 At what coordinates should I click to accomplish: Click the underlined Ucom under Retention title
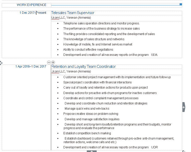[55, 71]
